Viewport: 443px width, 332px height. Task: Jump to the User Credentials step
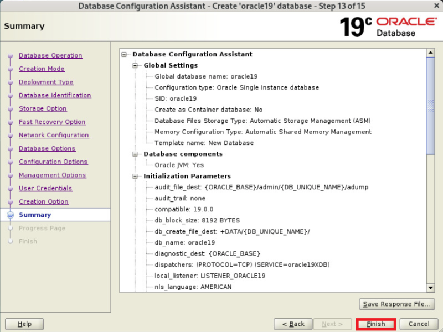(x=45, y=188)
